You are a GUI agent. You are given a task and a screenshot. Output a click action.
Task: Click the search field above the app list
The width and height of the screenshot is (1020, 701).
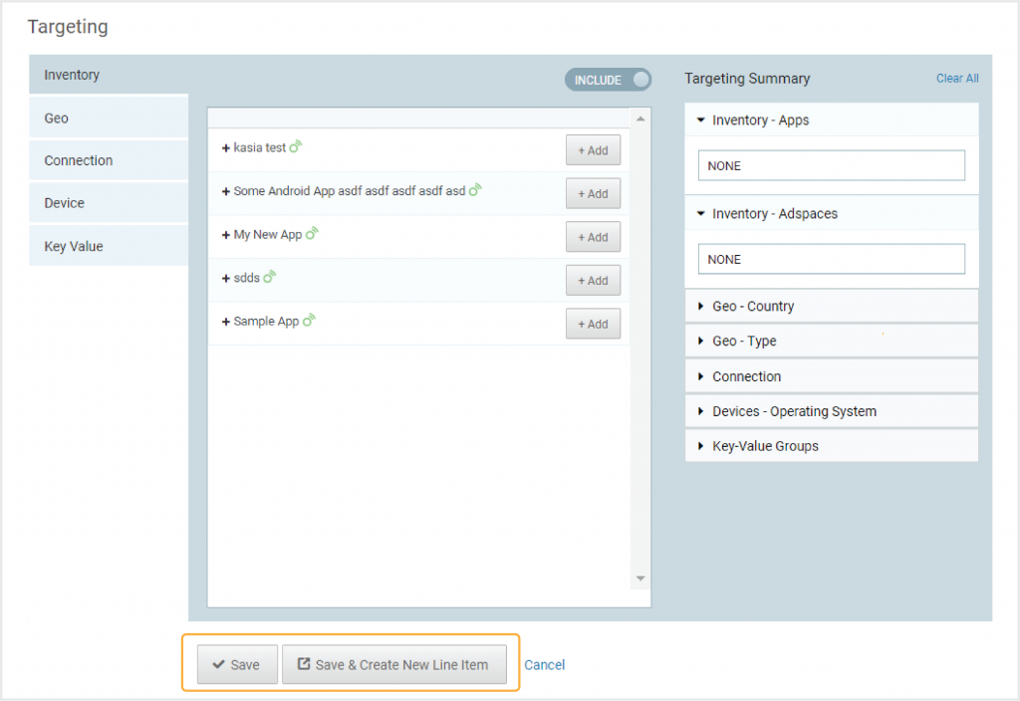click(x=419, y=117)
